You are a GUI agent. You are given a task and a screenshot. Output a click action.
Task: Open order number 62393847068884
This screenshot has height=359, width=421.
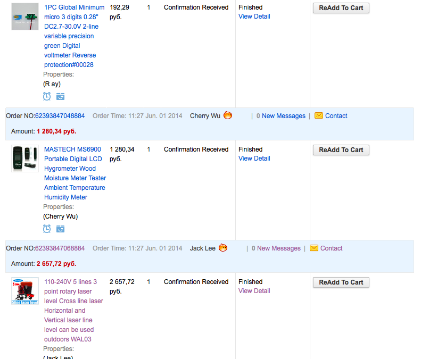point(60,248)
